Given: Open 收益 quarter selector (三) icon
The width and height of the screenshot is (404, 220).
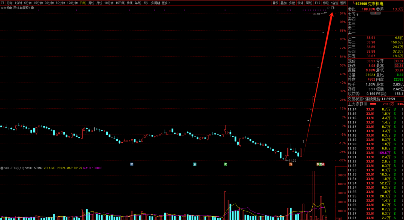Looking at the screenshot, I should tap(358, 94).
